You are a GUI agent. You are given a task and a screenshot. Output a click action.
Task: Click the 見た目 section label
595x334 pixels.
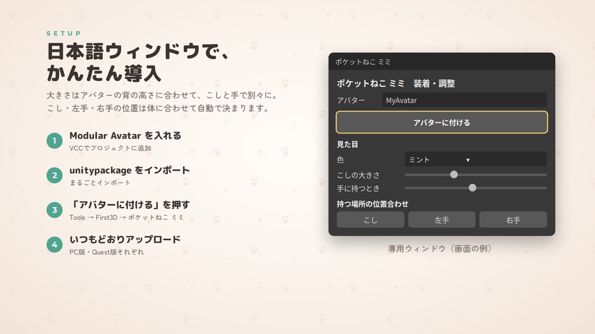point(347,144)
